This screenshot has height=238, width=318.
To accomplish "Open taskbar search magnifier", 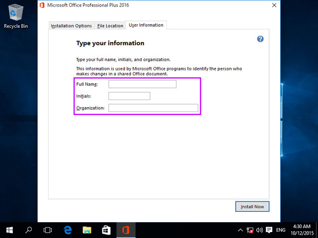I will (28, 230).
